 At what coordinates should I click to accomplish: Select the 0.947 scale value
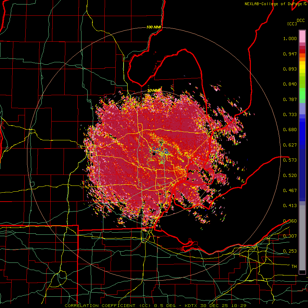[x=290, y=54]
